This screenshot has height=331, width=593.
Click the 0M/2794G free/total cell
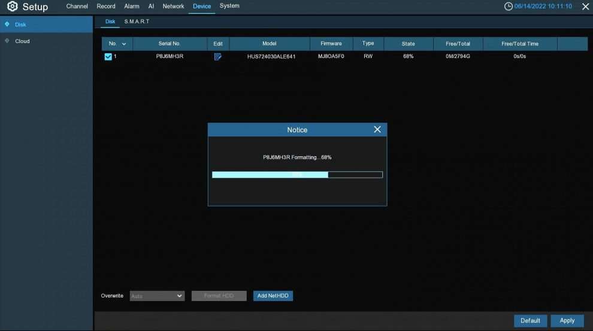tap(458, 56)
